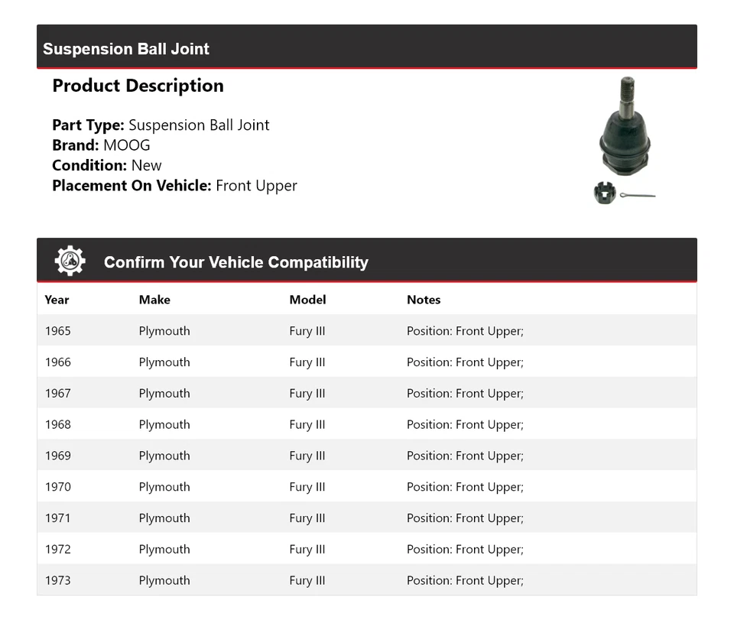734x620 pixels.
Task: Click the Notes column header
Action: pyautogui.click(x=424, y=300)
